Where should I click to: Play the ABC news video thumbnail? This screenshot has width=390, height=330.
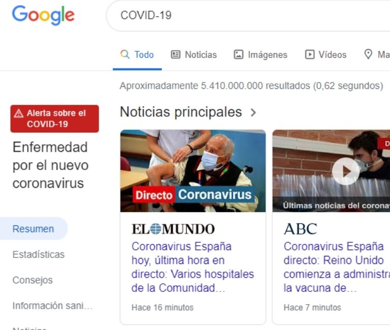pos(345,171)
